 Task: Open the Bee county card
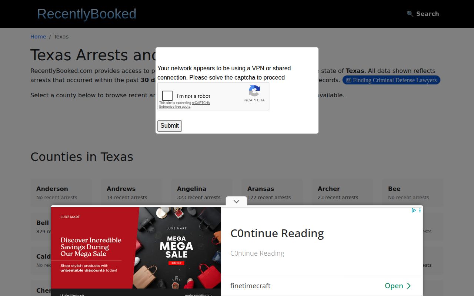[413, 192]
